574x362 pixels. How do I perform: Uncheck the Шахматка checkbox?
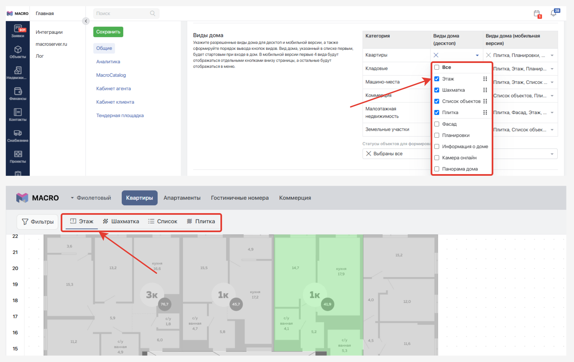click(x=437, y=90)
